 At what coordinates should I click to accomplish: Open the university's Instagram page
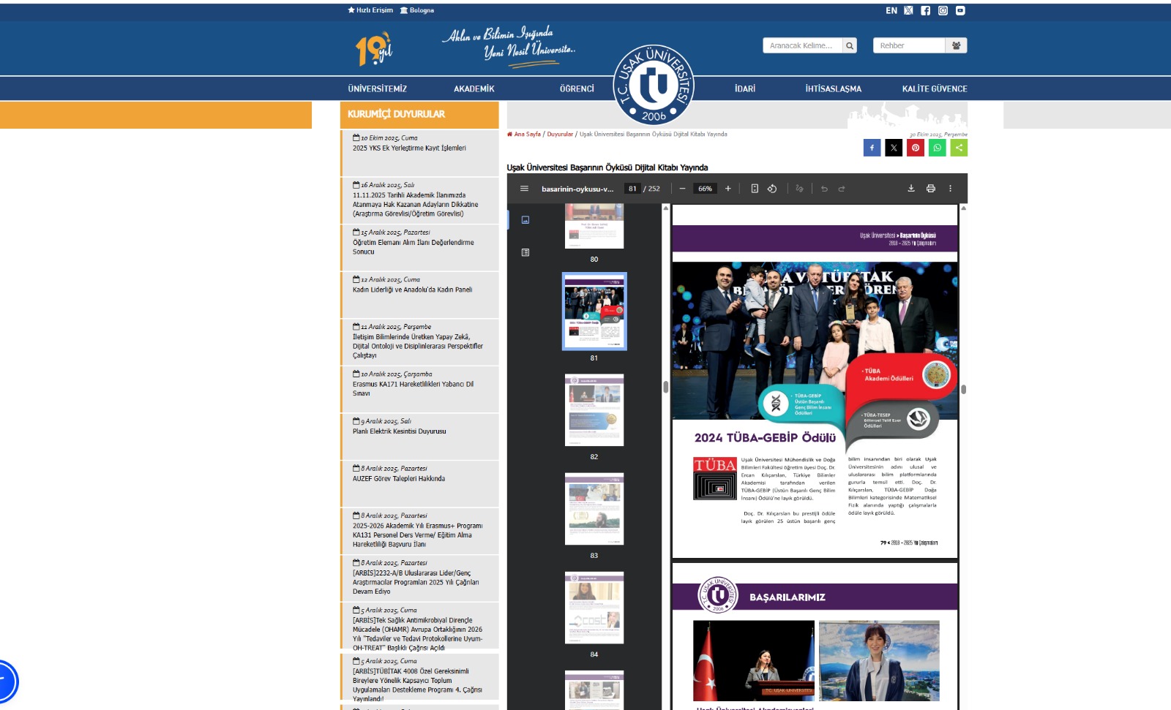(x=943, y=10)
